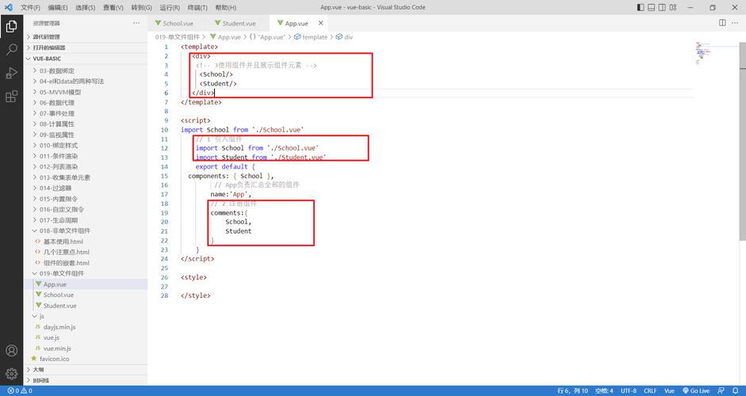746x396 pixels.
Task: Change CRLF line ending setting
Action: pos(650,390)
